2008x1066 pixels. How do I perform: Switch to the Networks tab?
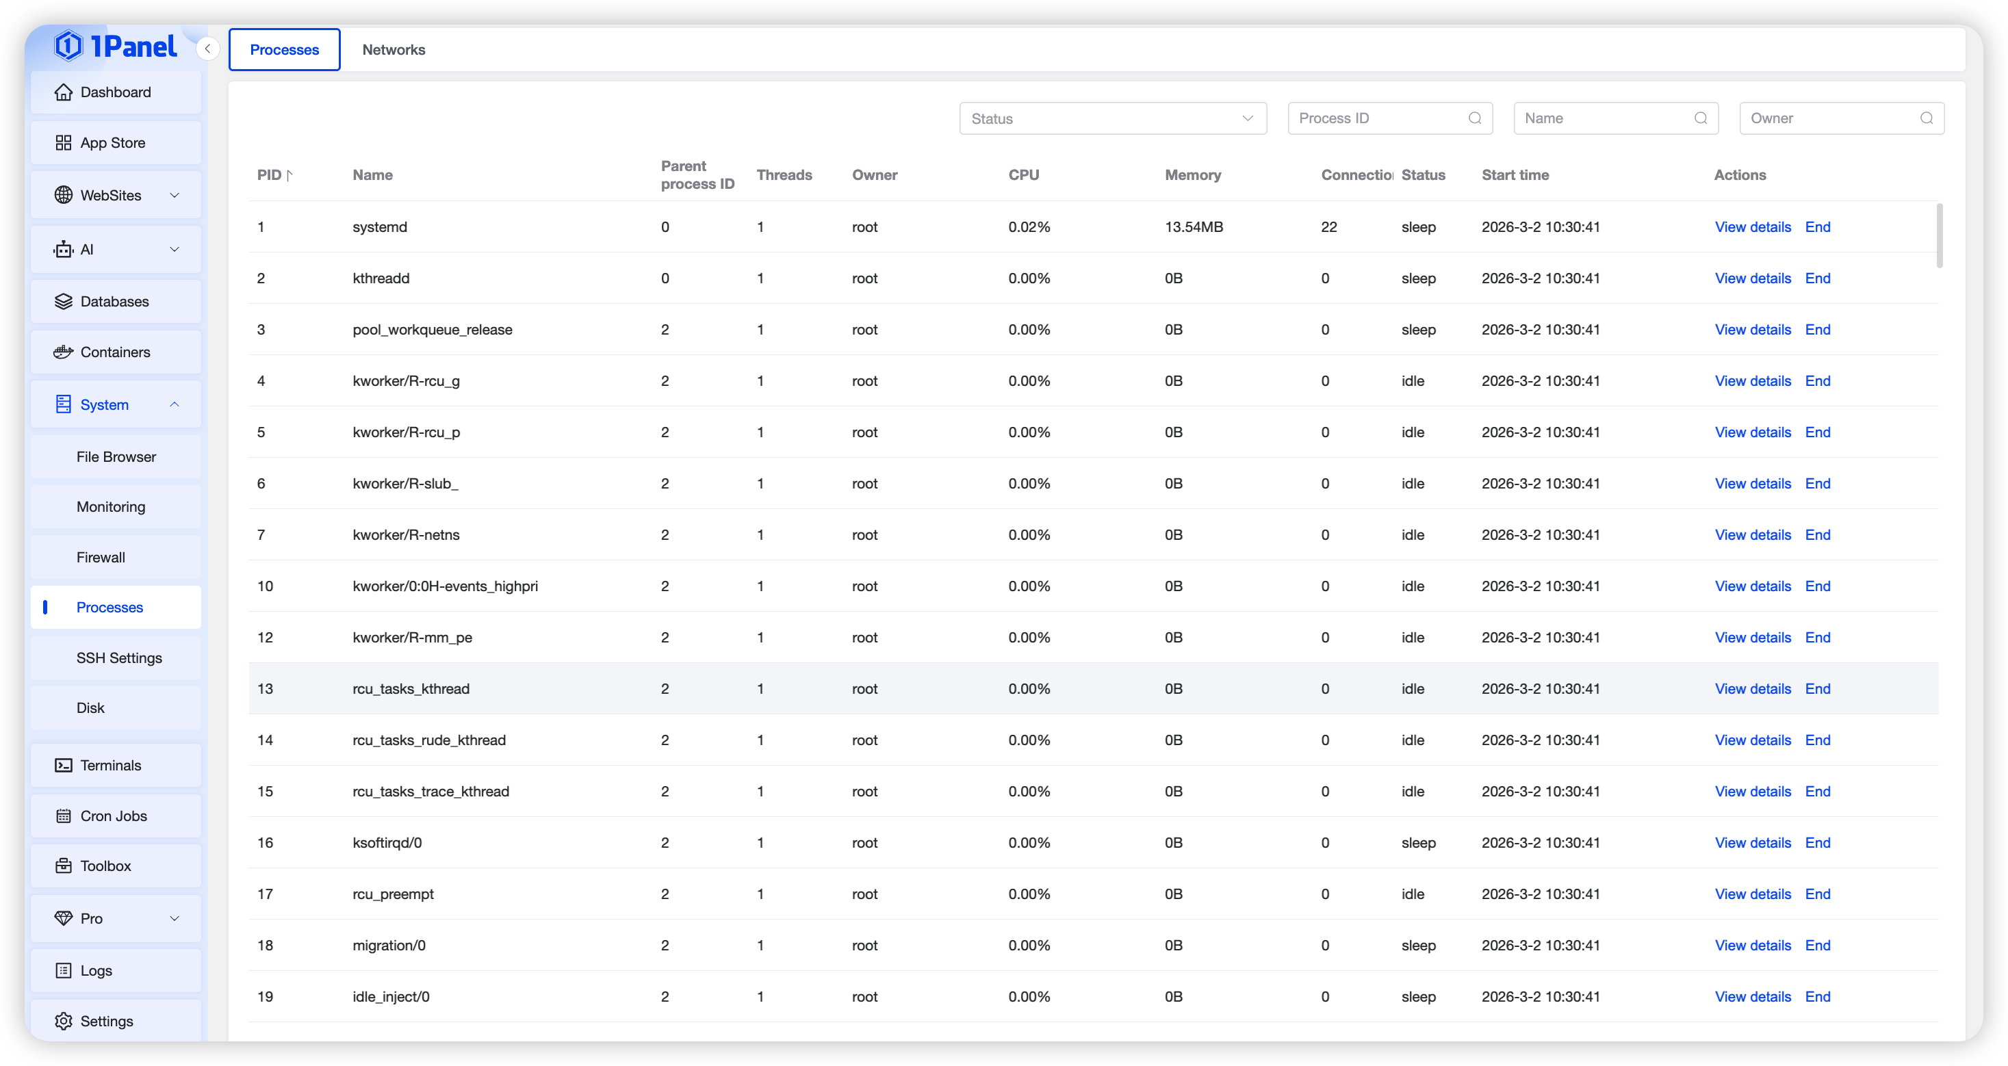coord(394,50)
